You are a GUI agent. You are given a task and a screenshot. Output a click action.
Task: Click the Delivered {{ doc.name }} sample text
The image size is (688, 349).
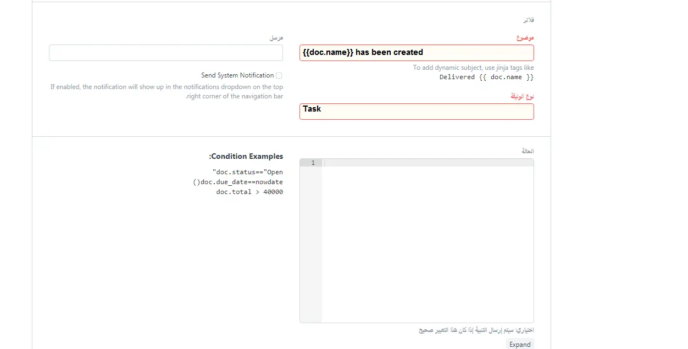pos(486,77)
